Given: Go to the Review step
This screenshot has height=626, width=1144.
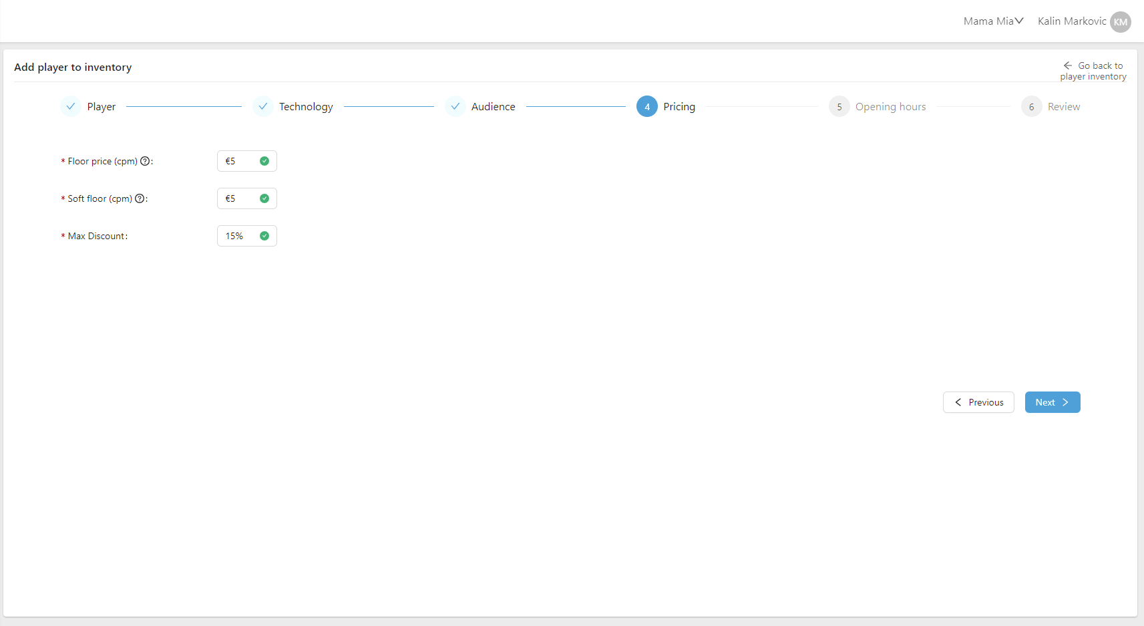Looking at the screenshot, I should pos(1063,107).
